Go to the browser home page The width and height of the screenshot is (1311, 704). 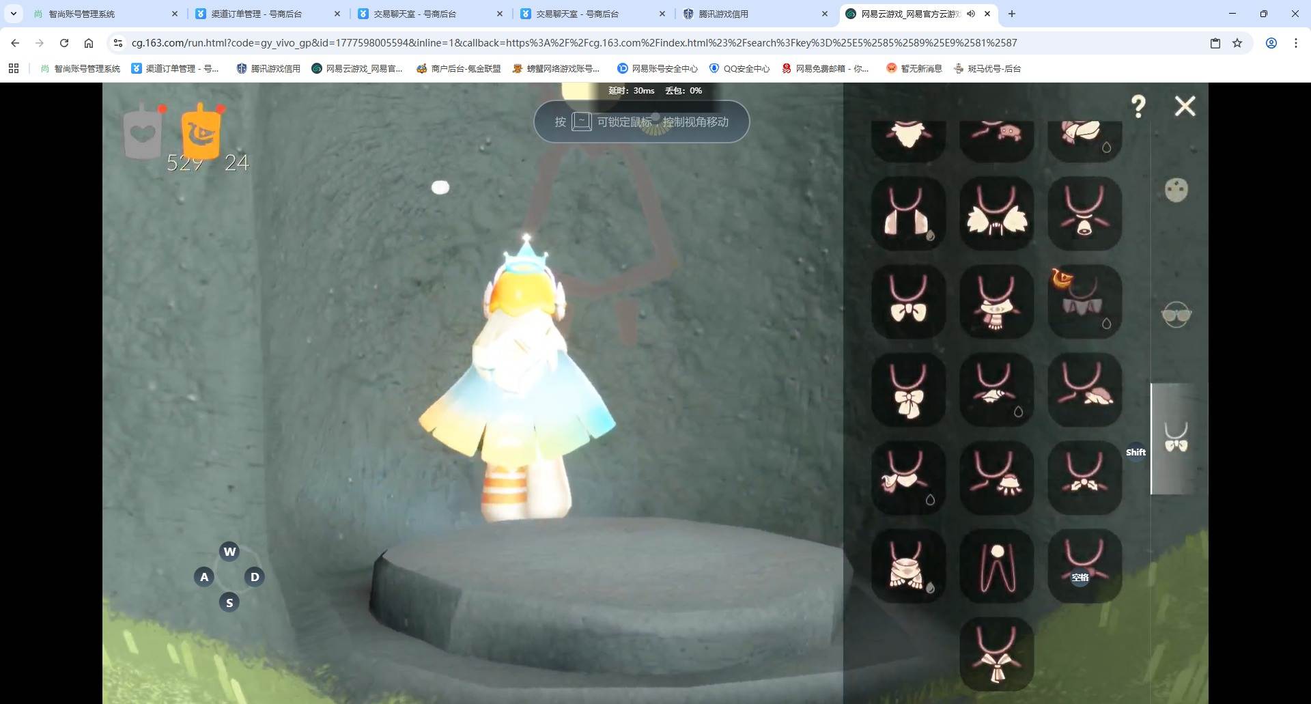[89, 43]
